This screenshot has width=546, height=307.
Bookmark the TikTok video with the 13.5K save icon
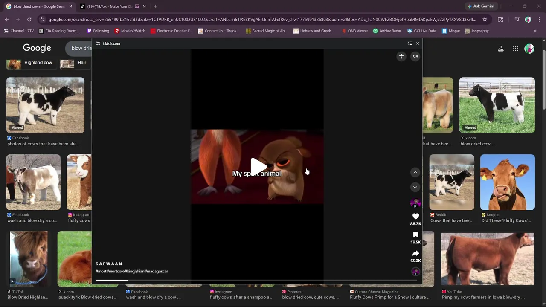(x=415, y=235)
